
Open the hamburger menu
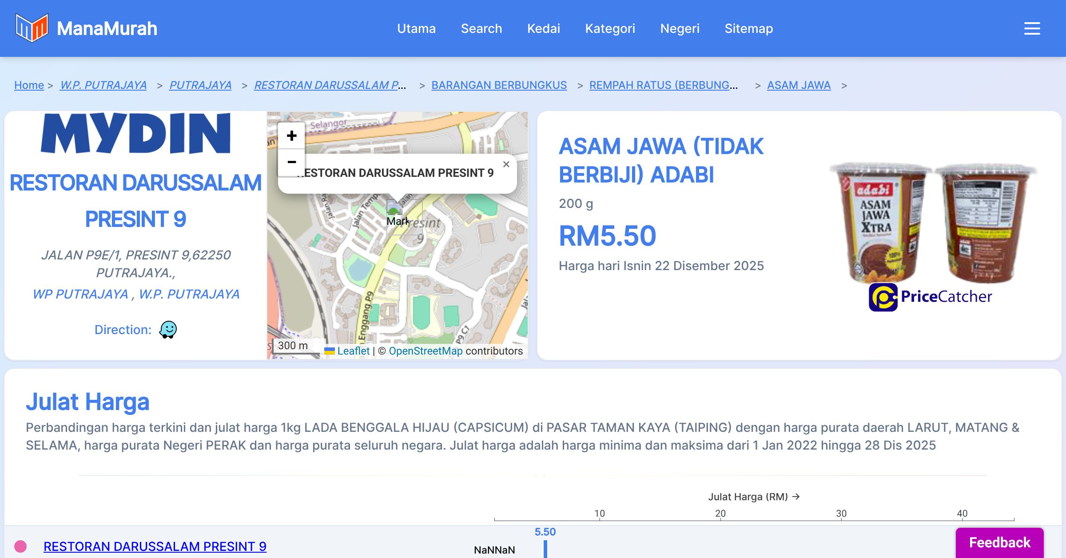click(1032, 28)
